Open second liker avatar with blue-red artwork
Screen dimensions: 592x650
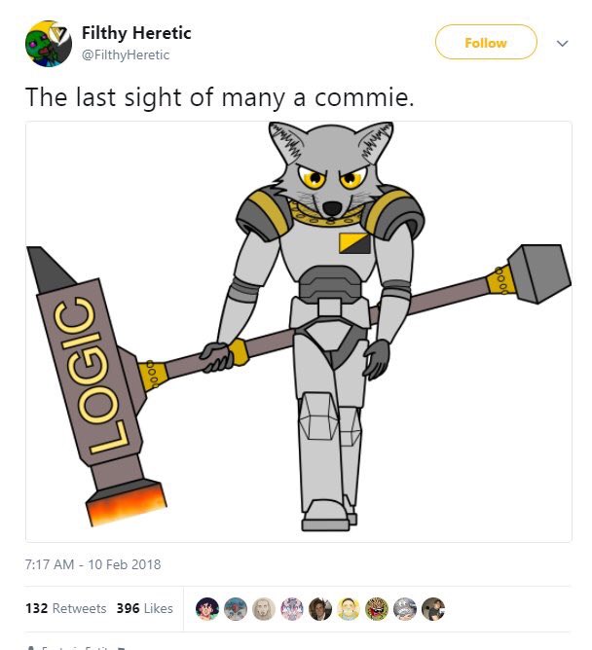pyautogui.click(x=236, y=609)
